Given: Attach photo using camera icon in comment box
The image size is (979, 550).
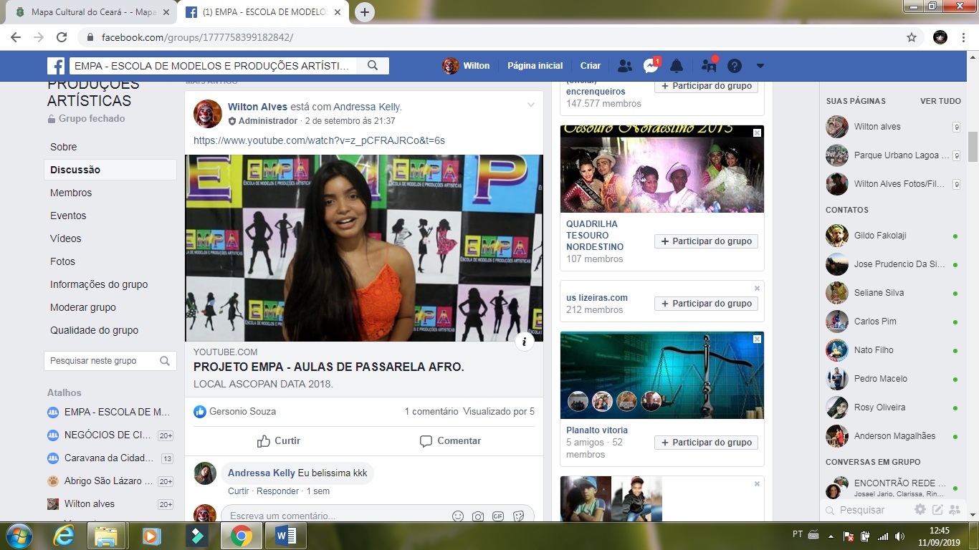Looking at the screenshot, I should pyautogui.click(x=478, y=516).
